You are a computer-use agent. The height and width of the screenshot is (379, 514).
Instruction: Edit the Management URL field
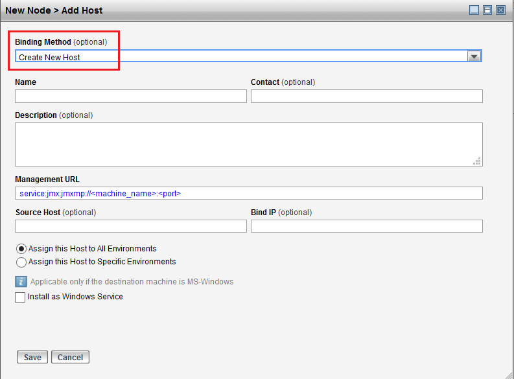click(248, 193)
